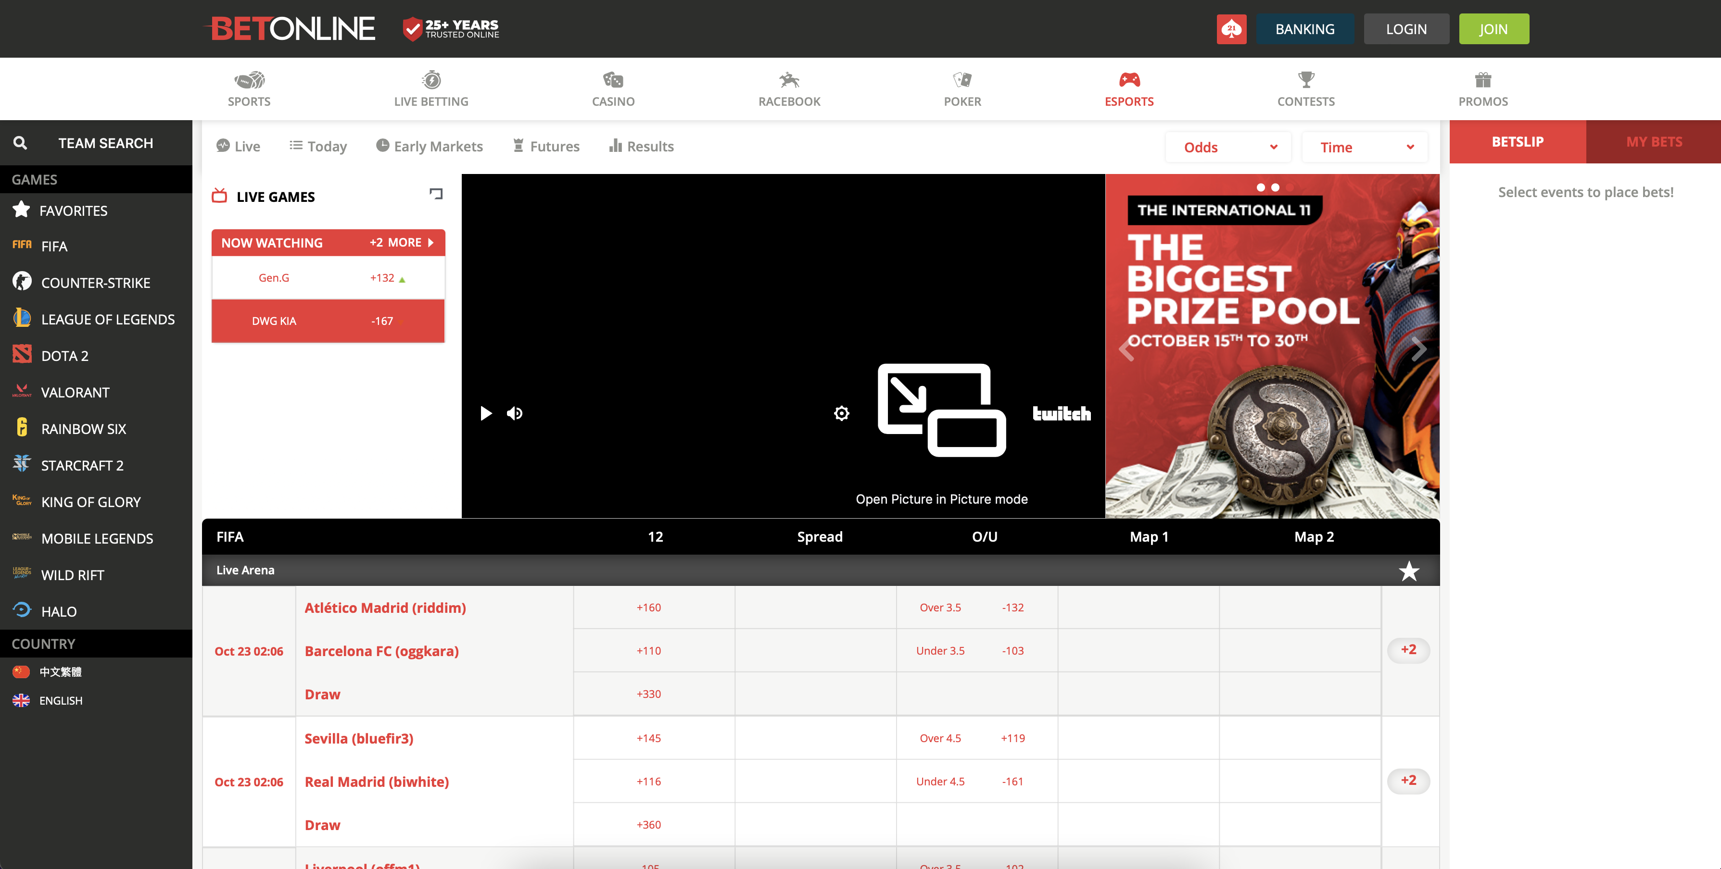Image resolution: width=1721 pixels, height=869 pixels.
Task: Click the Rainbow Six icon
Action: tap(22, 428)
